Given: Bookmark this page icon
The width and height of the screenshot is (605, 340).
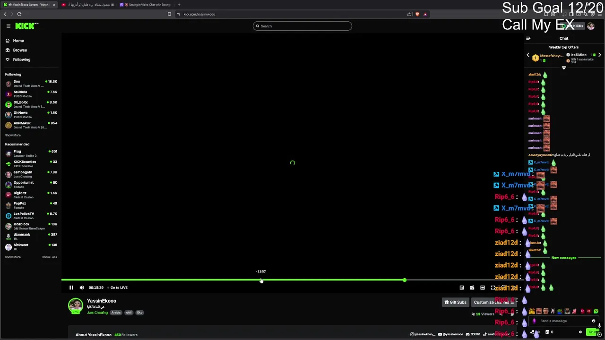Looking at the screenshot, I should [x=169, y=14].
